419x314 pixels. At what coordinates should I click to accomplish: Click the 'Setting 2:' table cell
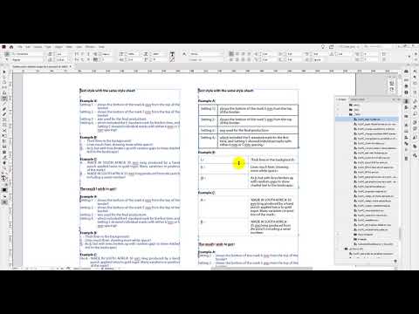[x=208, y=121]
